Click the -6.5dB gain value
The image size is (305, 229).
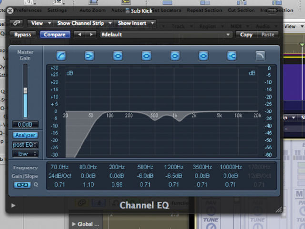pos(173,176)
